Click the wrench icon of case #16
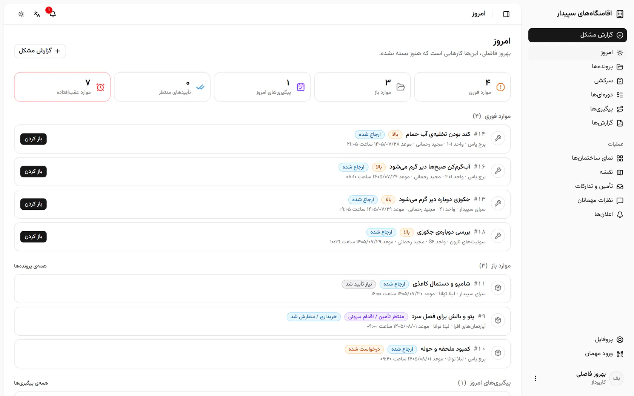This screenshot has height=396, width=634. click(x=498, y=171)
